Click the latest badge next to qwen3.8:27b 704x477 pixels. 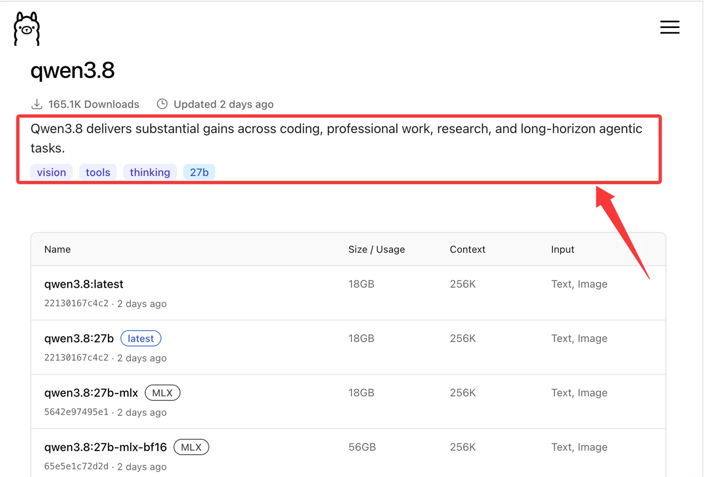click(x=141, y=338)
